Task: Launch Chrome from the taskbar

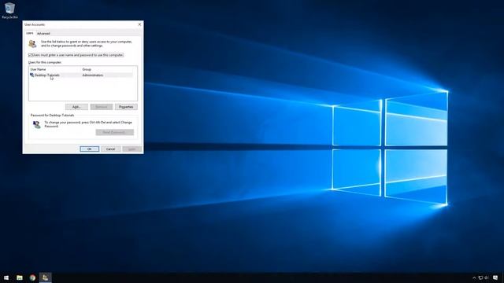Action: pos(32,277)
